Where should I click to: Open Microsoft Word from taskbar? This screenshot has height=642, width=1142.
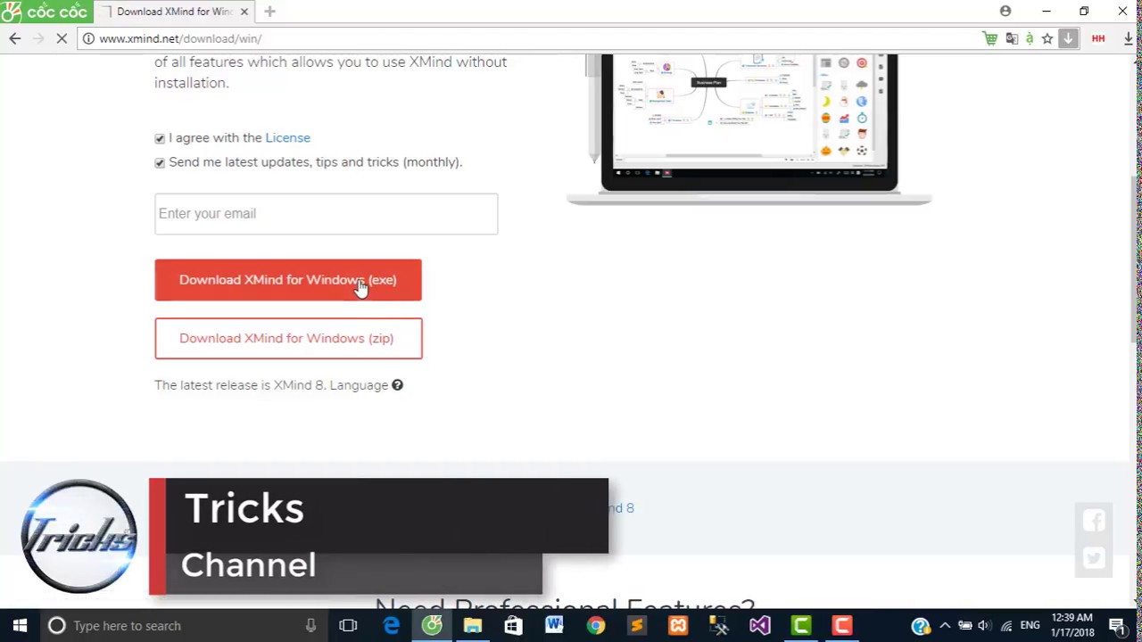(x=554, y=626)
